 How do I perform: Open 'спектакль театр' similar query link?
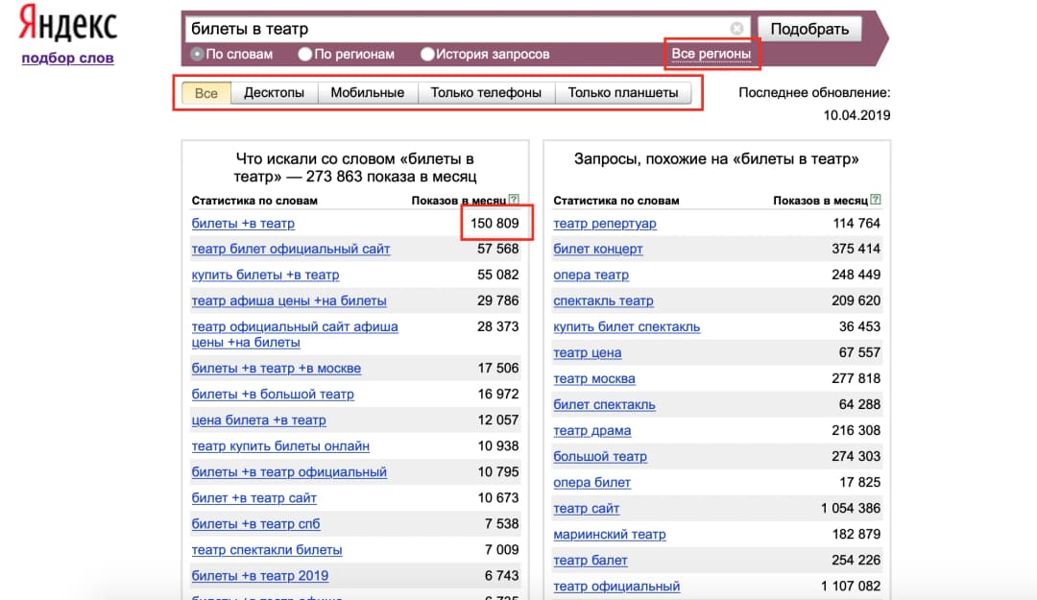click(603, 301)
